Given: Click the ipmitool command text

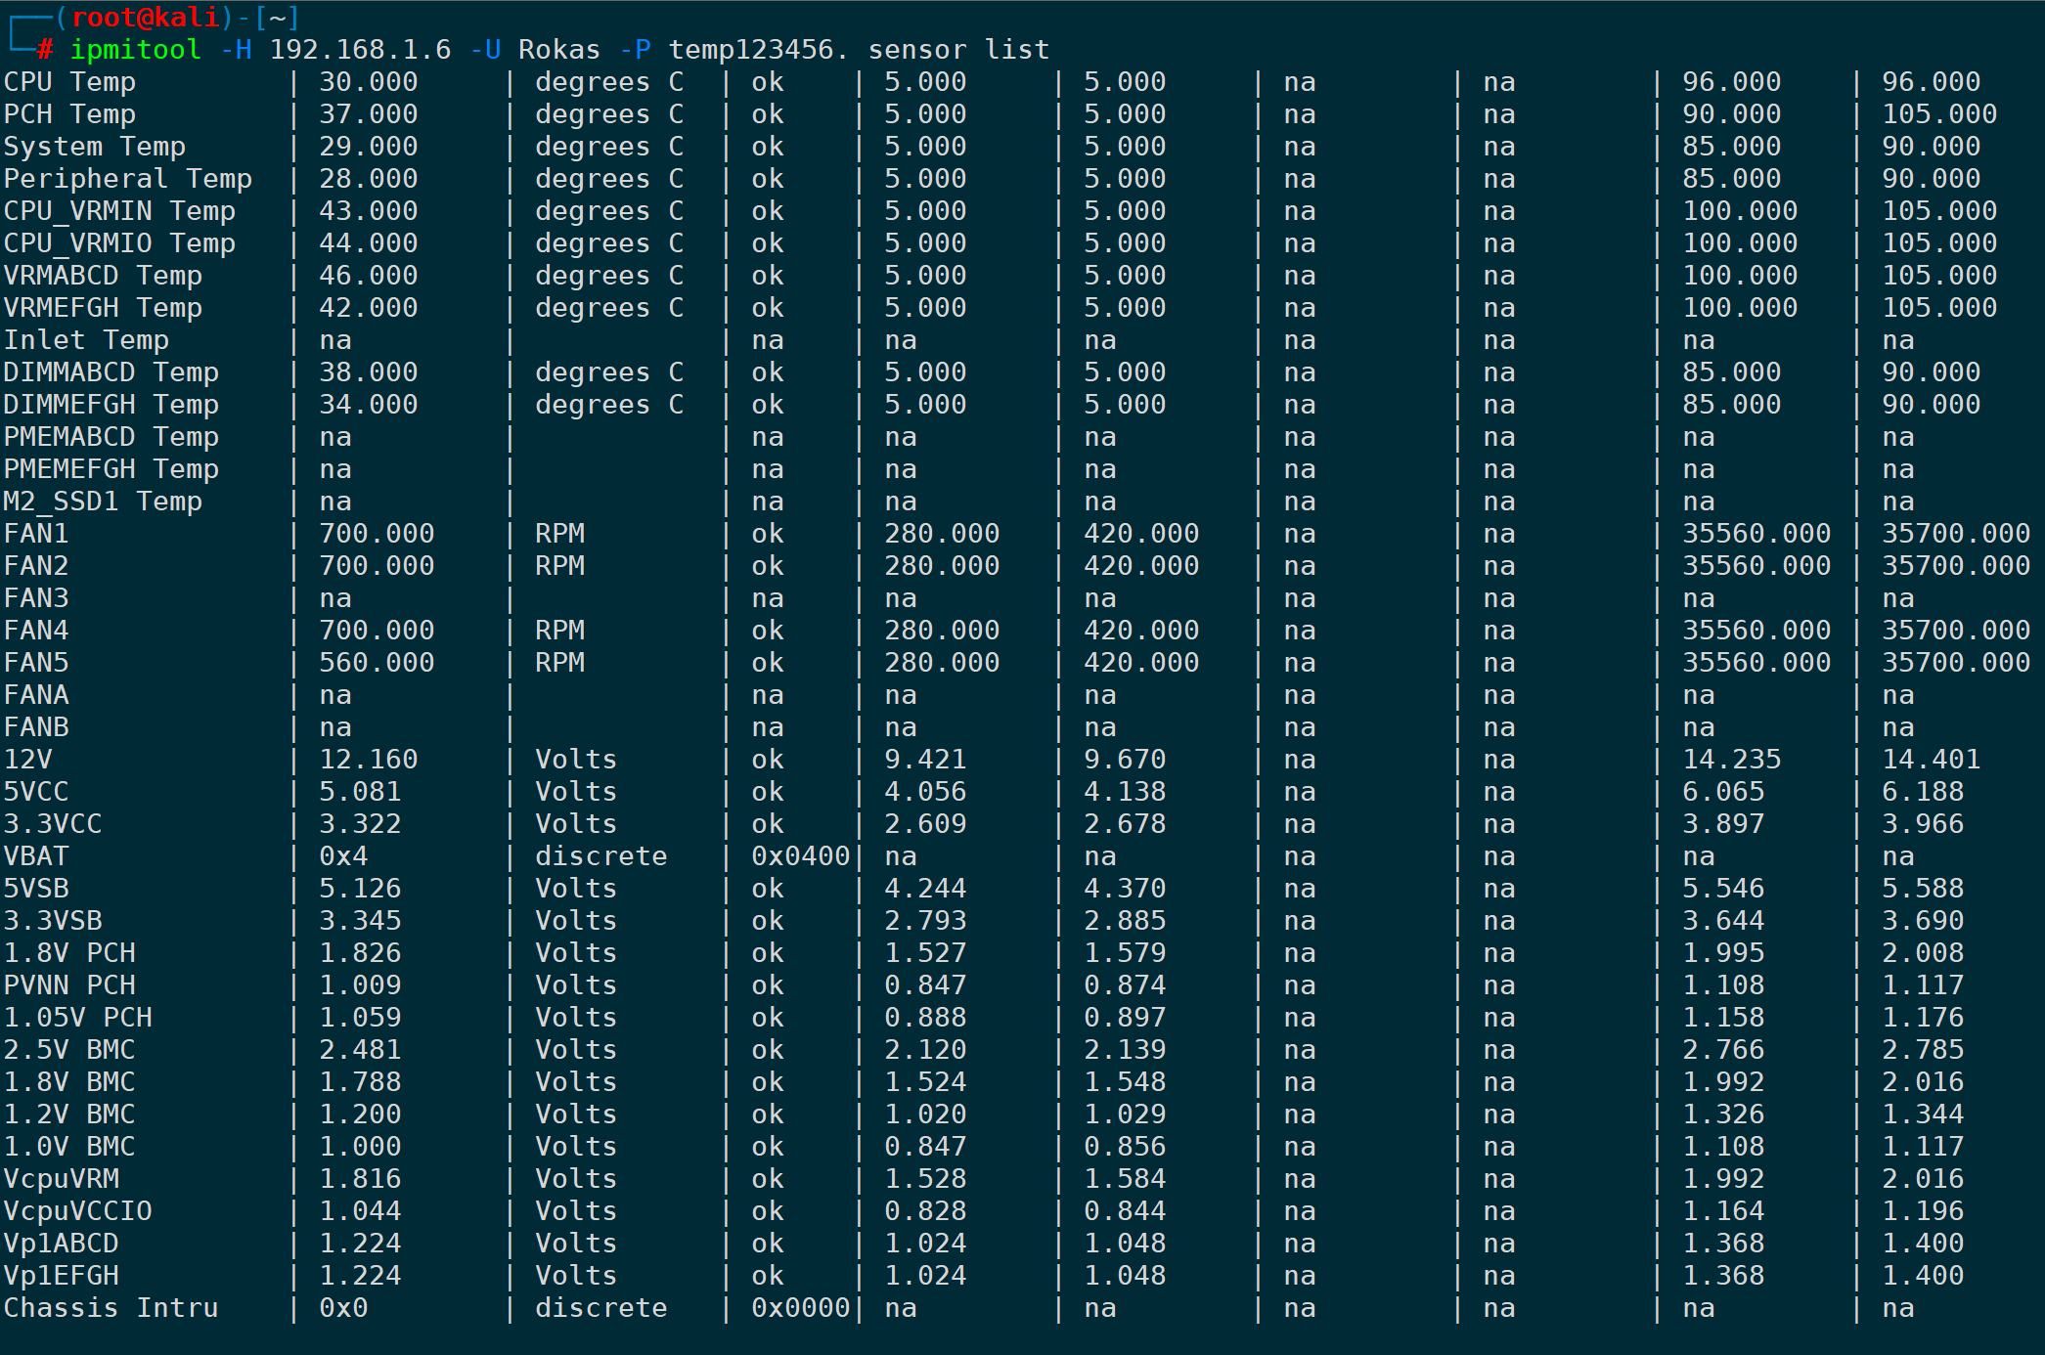Looking at the screenshot, I should [x=135, y=49].
